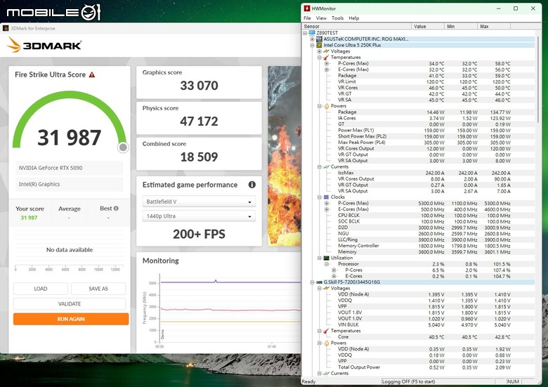Image resolution: width=548 pixels, height=387 pixels.
Task: Collapse the Intel Core Ultra 5 250K Plus node
Action: 312,46
